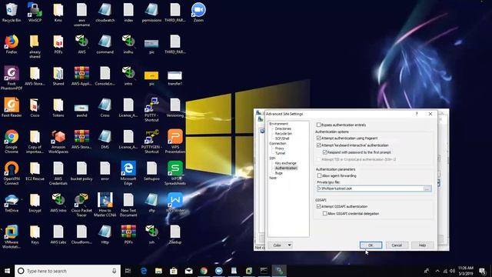Select Bugs in the settings tree
This screenshot has height=277, width=492.
[x=278, y=173]
